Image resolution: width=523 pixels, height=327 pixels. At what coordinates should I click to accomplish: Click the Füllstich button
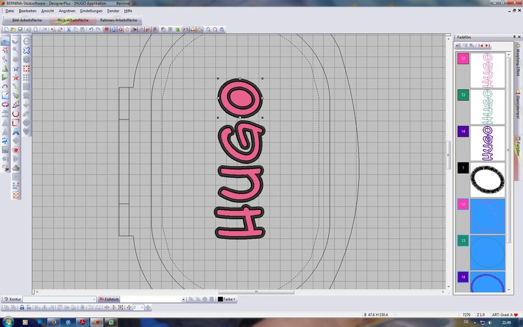(109, 300)
